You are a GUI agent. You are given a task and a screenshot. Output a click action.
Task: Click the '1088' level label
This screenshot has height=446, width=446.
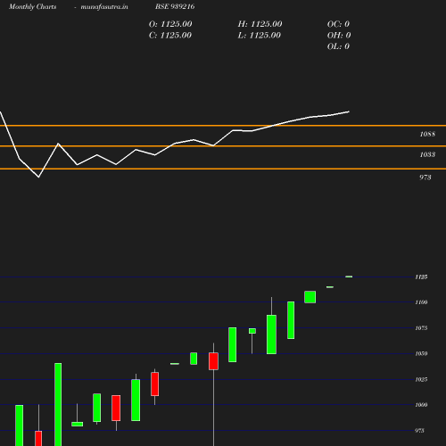pyautogui.click(x=427, y=135)
